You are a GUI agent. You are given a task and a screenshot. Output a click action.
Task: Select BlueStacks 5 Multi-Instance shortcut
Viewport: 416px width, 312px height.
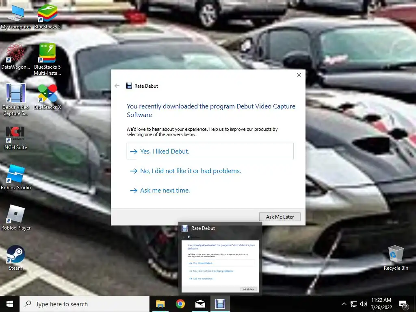coord(47,59)
